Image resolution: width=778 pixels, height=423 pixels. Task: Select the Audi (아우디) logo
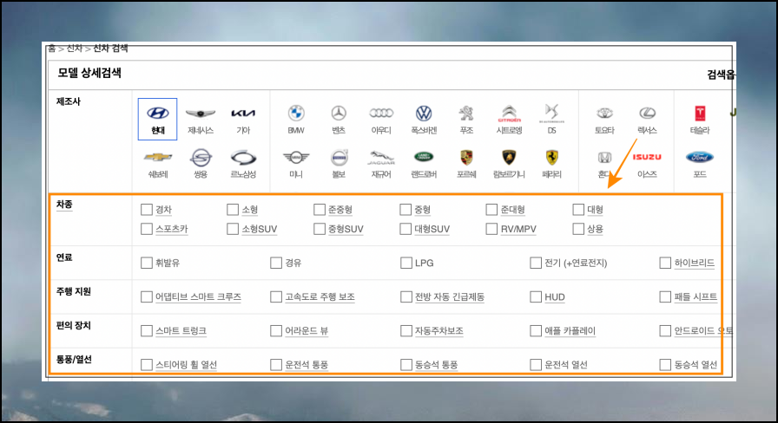pyautogui.click(x=381, y=114)
